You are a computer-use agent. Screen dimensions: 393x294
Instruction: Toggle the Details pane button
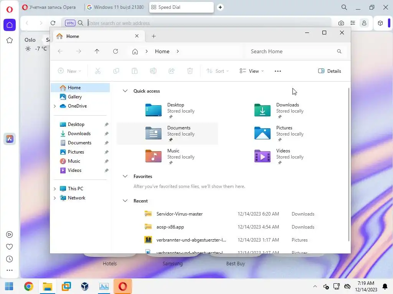point(329,71)
